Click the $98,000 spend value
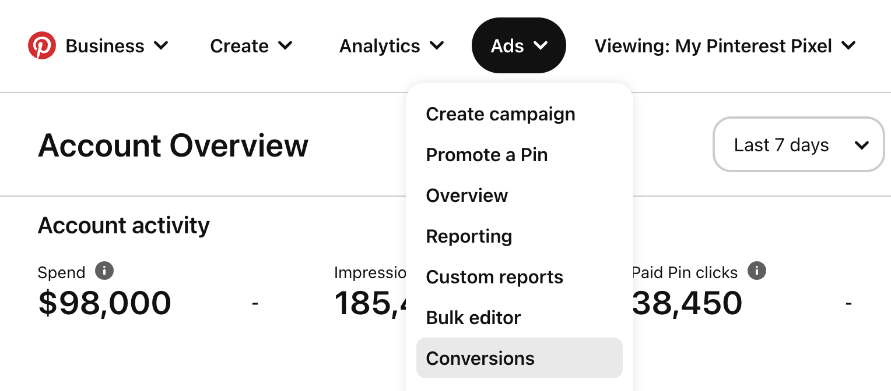 [105, 303]
